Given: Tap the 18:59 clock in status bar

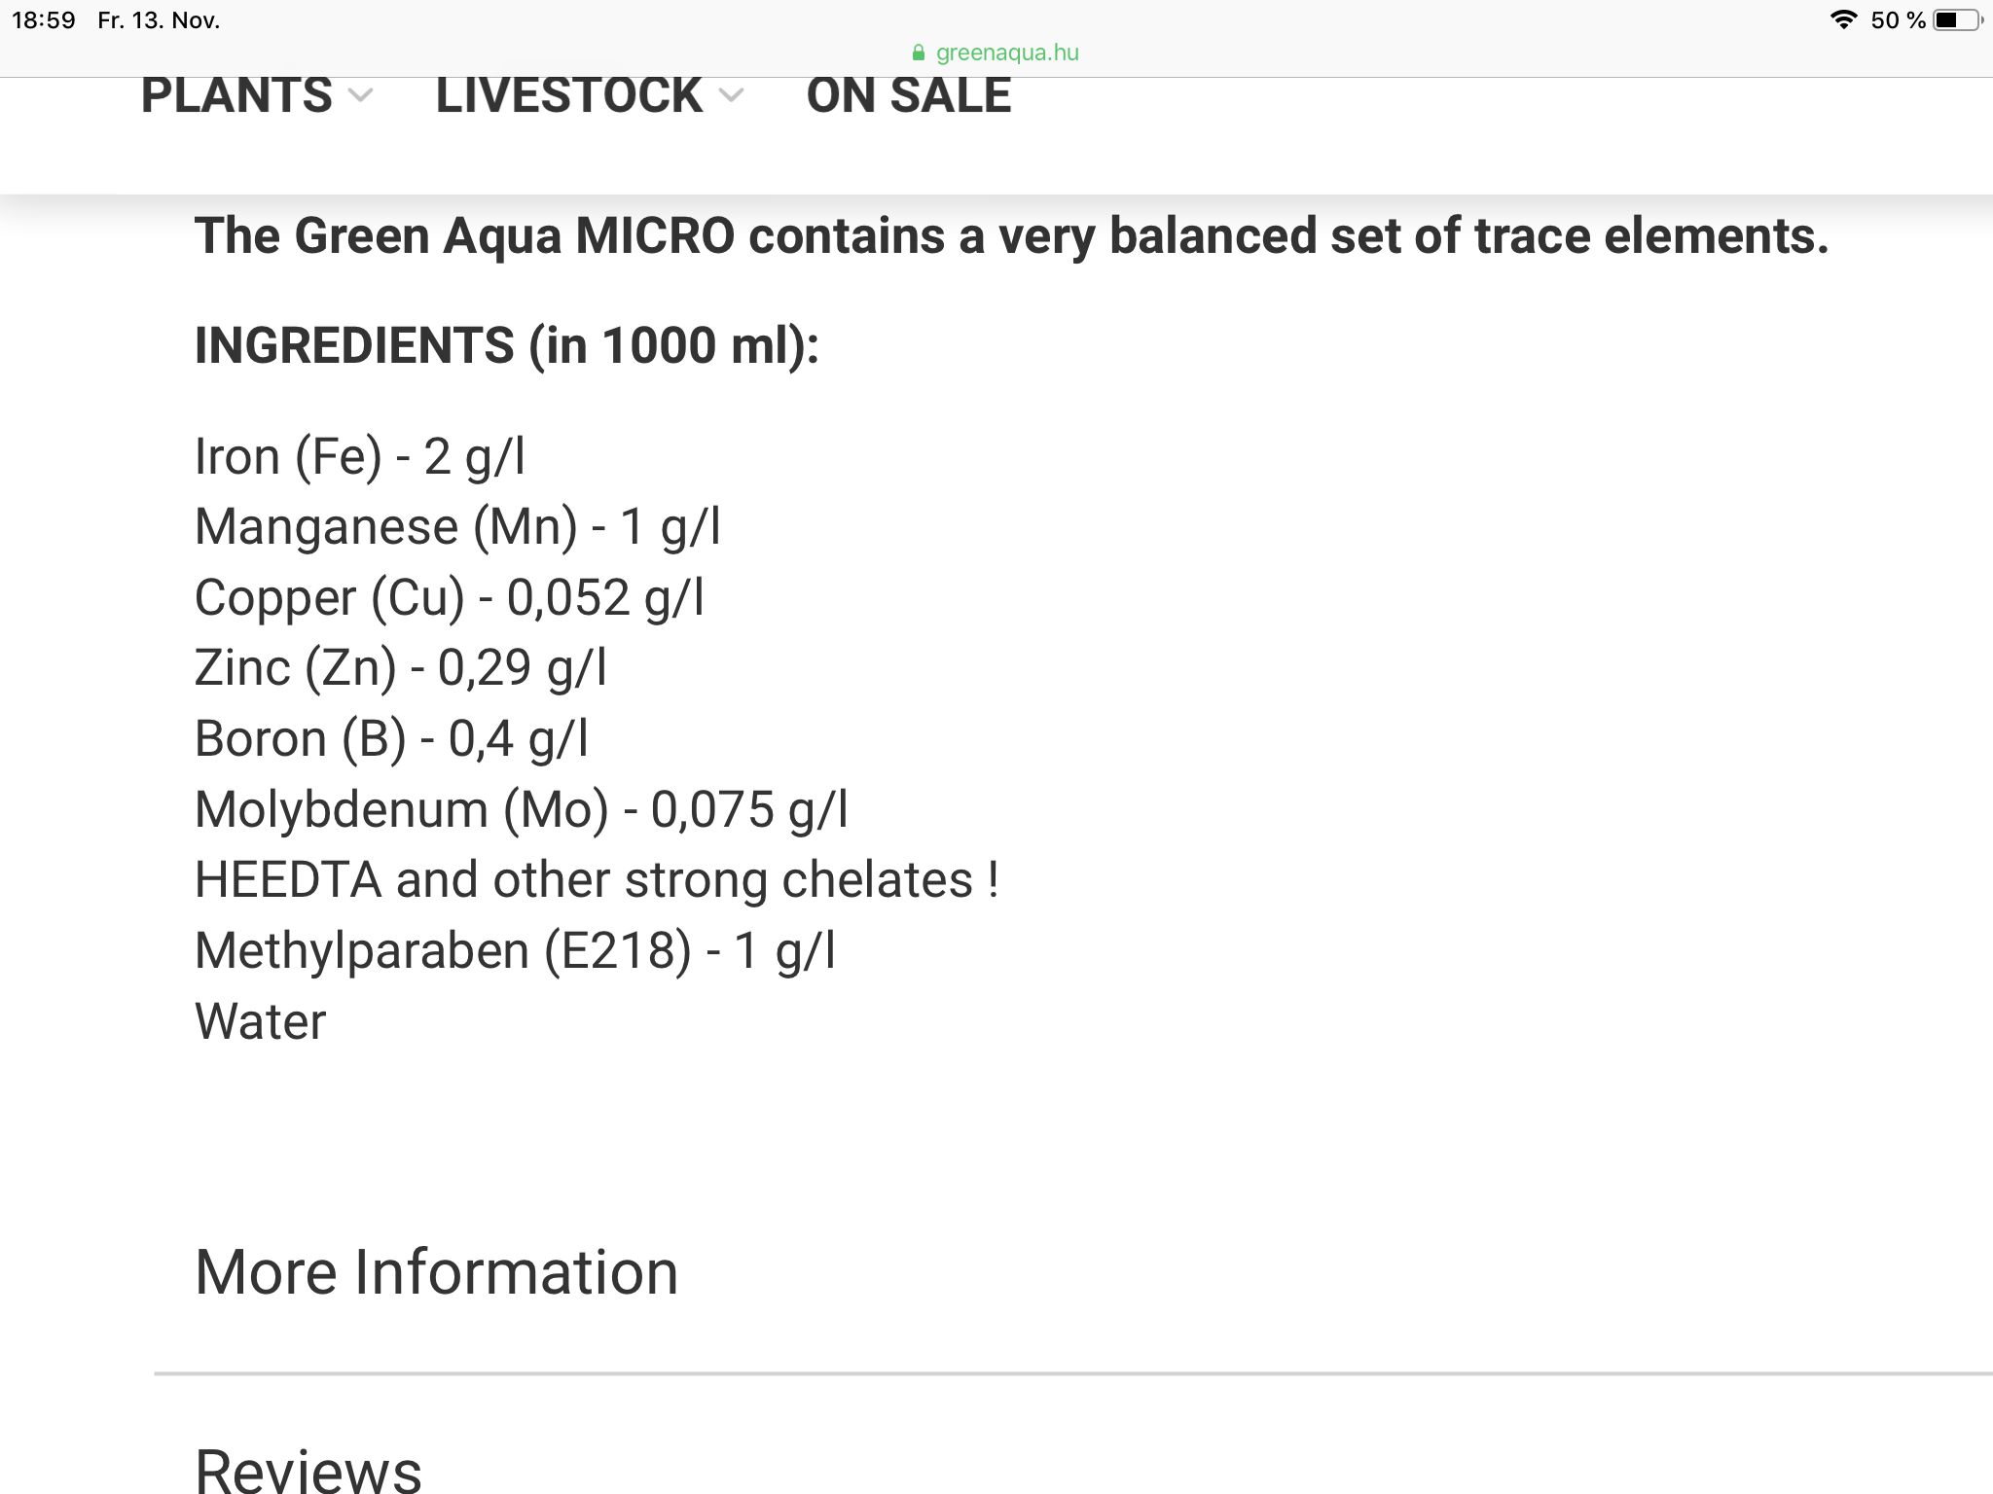Looking at the screenshot, I should 44,20.
